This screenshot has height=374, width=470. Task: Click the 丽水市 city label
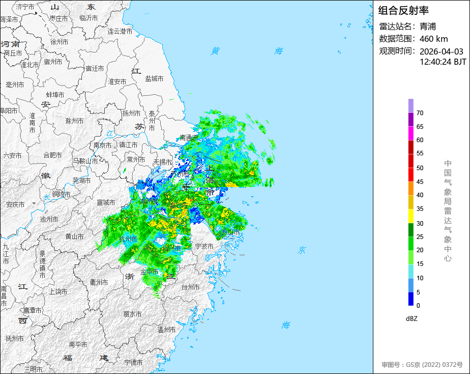[x=132, y=314]
